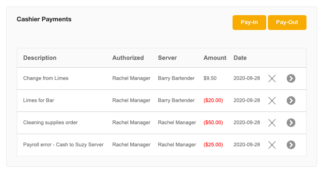Delete the Change from Limes payment
The image size is (325, 173).
(x=272, y=78)
